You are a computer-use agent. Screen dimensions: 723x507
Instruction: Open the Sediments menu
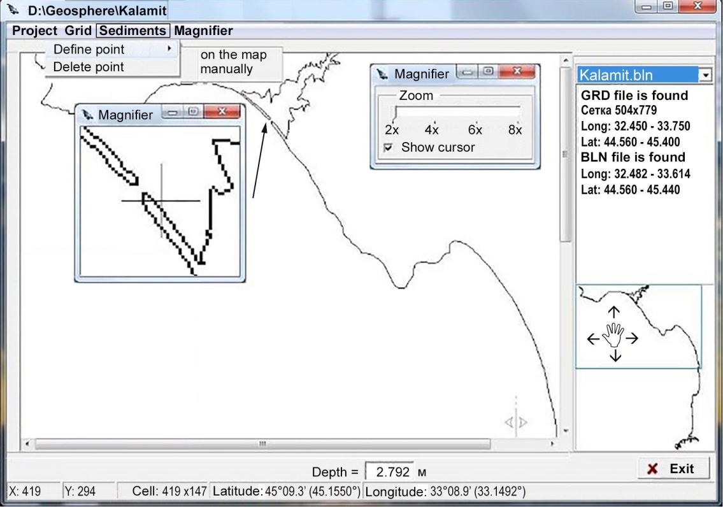133,31
